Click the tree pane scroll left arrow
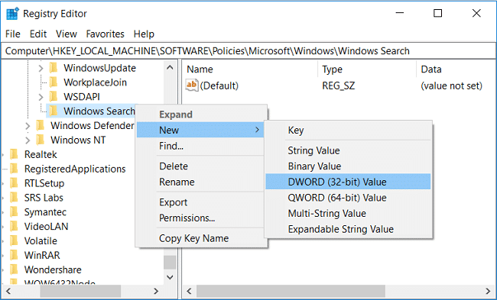Viewport: 497px width, 300px height. 8,291
